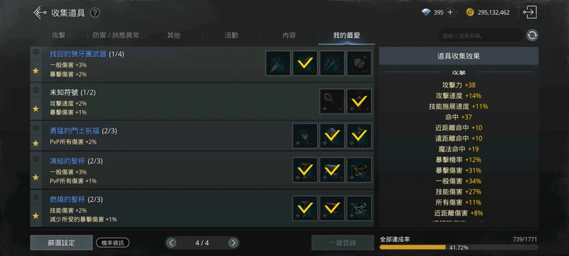Open the help question mark icon
569x256 pixels.
pyautogui.click(x=95, y=13)
